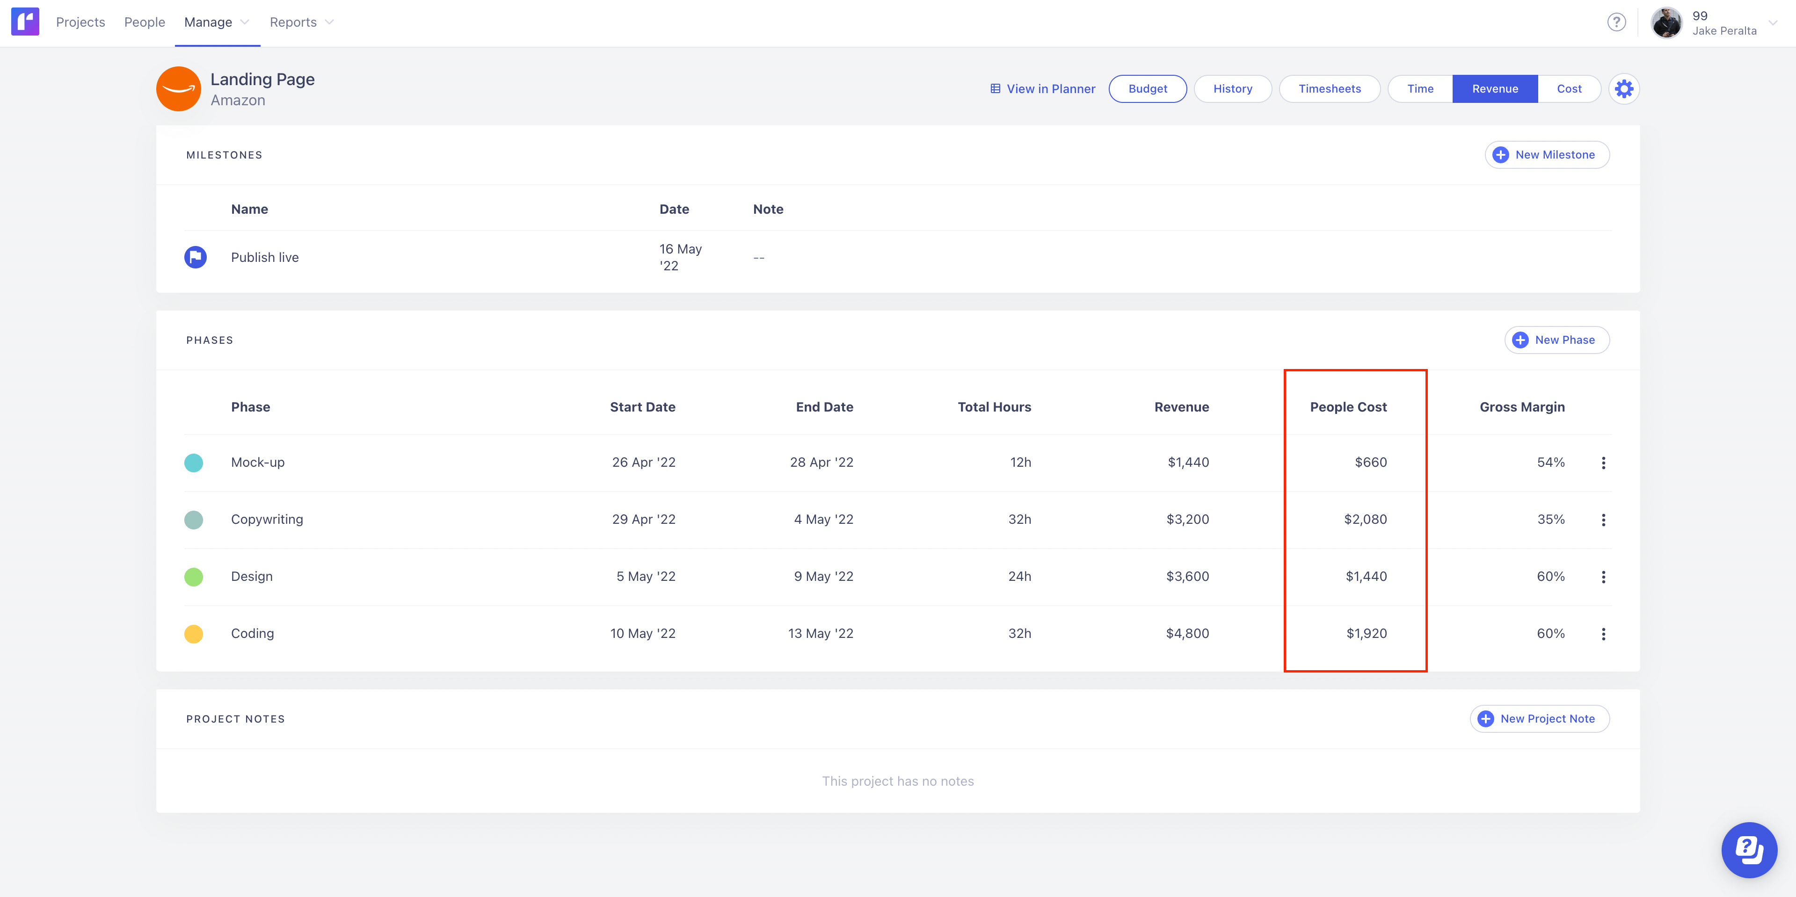This screenshot has height=897, width=1796.
Task: Open View in Planner
Action: click(x=1042, y=88)
